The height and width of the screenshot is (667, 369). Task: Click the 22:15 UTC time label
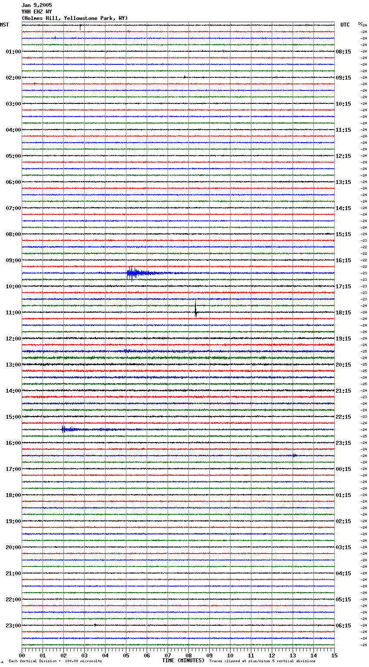click(x=343, y=417)
